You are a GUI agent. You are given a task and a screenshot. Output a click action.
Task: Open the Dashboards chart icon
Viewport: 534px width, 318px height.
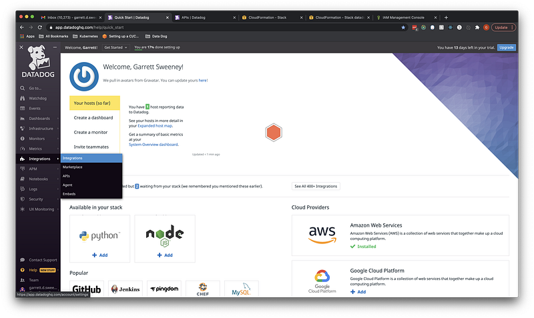point(22,119)
